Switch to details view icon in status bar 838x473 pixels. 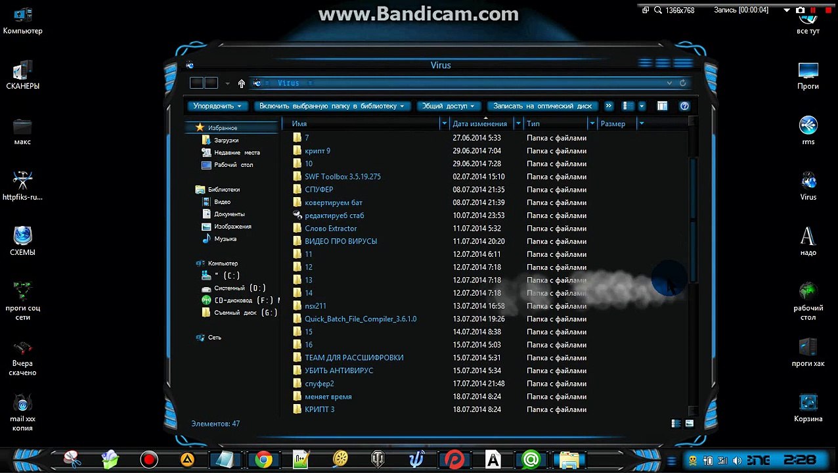pos(676,423)
